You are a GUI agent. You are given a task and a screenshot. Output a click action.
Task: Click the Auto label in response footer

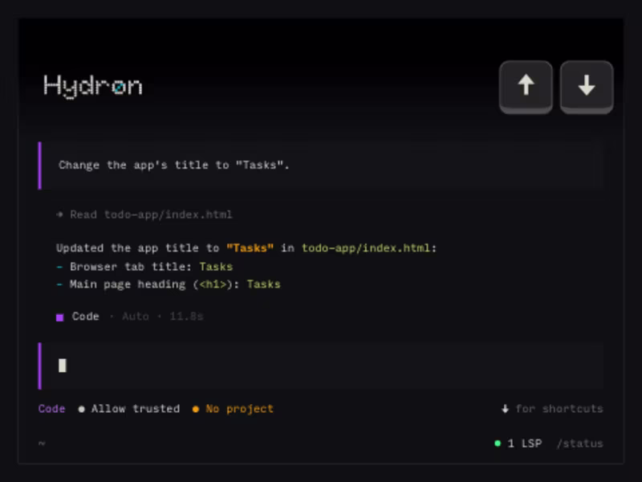pyautogui.click(x=136, y=317)
